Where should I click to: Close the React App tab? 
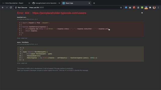89,3
